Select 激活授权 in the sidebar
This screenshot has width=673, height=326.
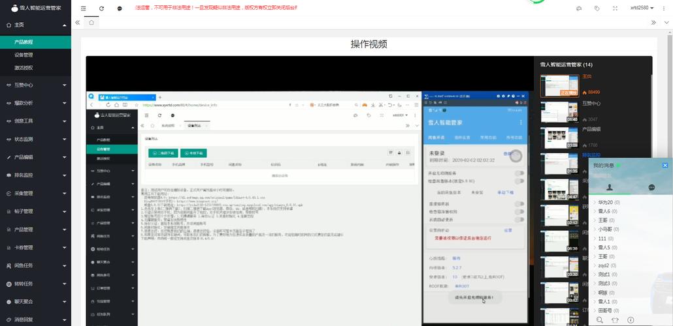pyautogui.click(x=24, y=67)
